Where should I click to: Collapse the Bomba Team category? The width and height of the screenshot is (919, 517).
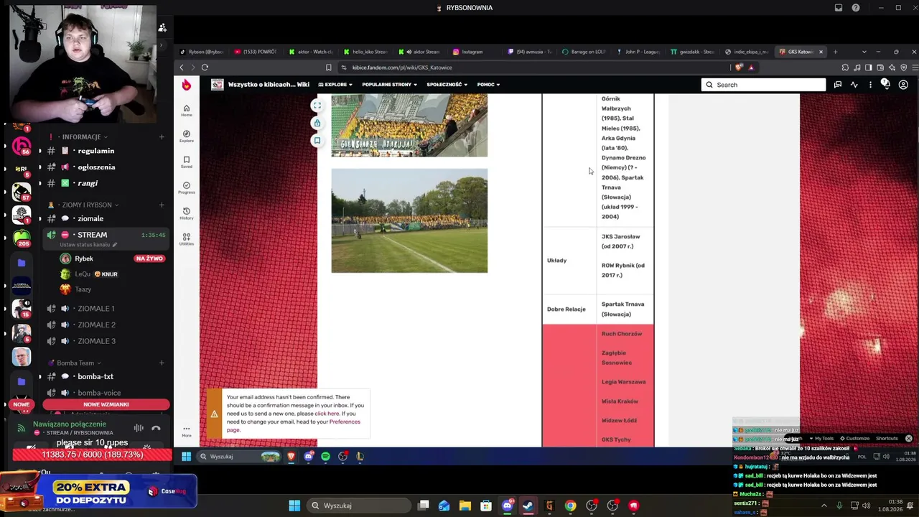tap(75, 363)
